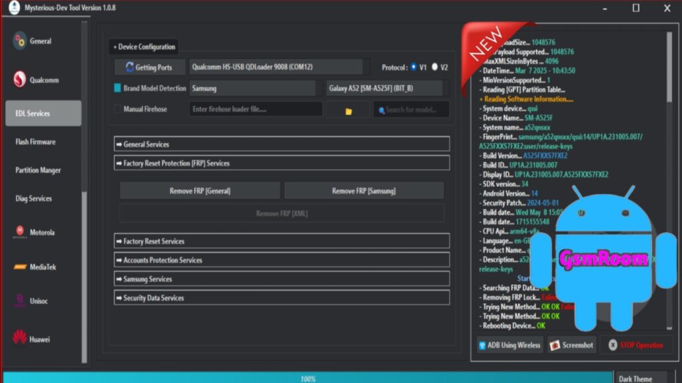
Task: Click the General sidebar icon
Action: coord(19,41)
